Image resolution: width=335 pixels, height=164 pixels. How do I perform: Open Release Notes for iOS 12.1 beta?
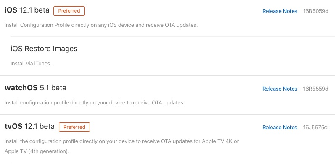(280, 11)
